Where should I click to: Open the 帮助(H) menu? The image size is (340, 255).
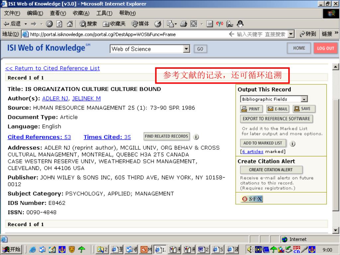click(x=127, y=13)
